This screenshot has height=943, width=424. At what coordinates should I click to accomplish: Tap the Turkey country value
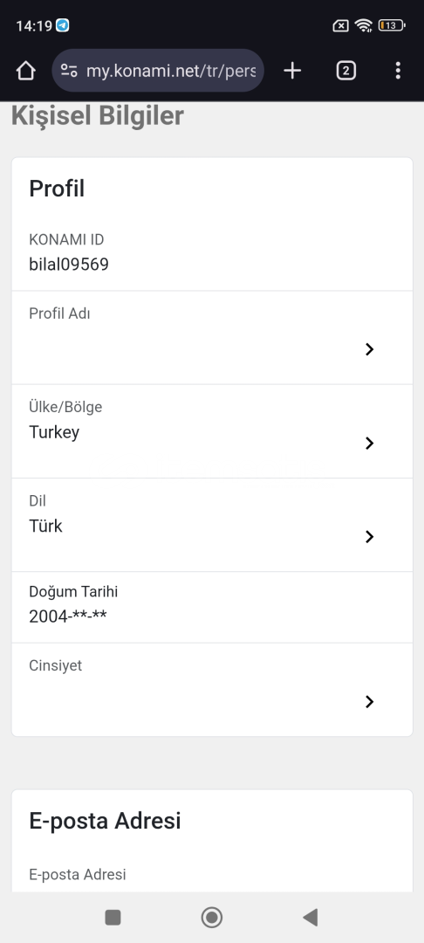pos(54,432)
